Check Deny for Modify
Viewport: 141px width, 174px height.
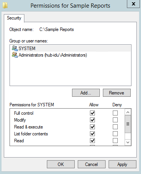(x=115, y=120)
